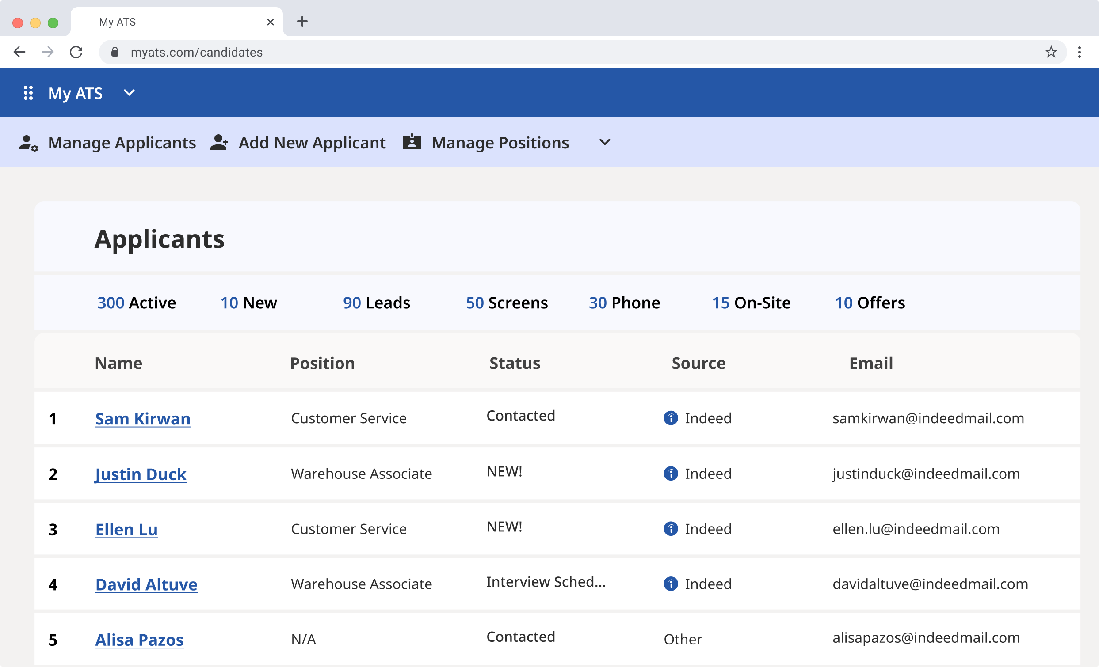Click the 10 Offers filter tab
The image size is (1099, 667).
pos(869,302)
